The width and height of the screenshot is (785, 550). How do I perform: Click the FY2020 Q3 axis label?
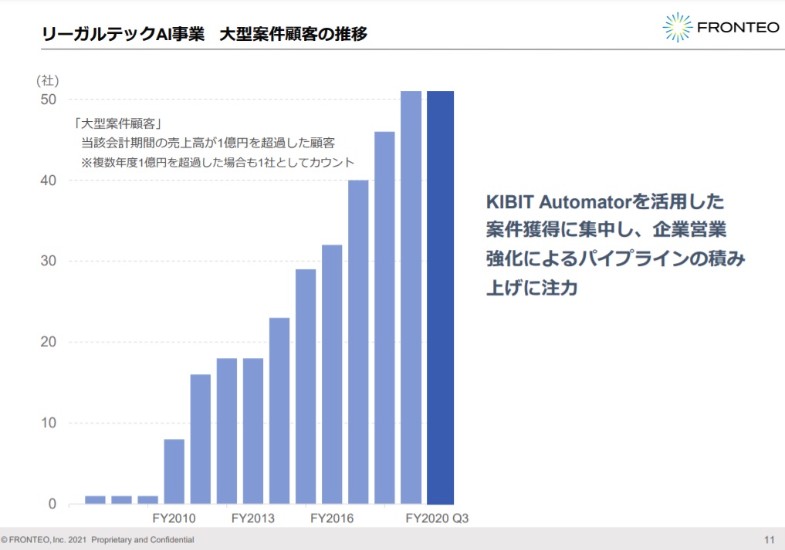(x=437, y=518)
